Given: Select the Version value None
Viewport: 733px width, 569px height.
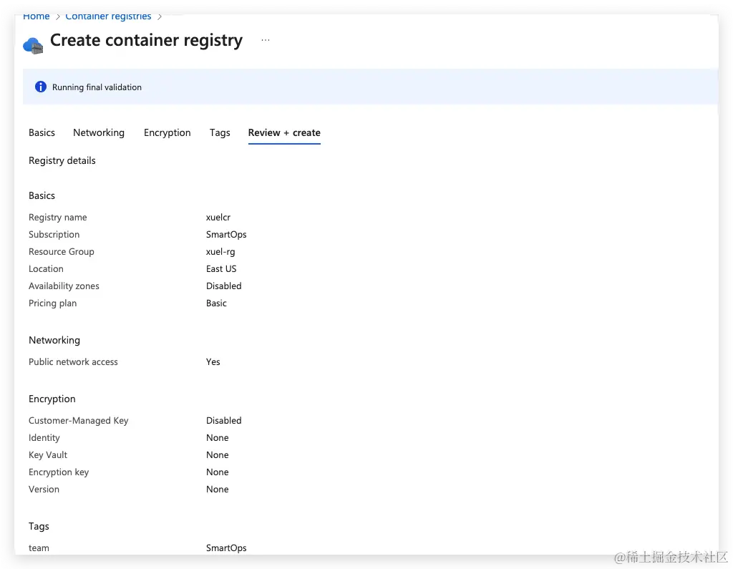Looking at the screenshot, I should coord(218,489).
